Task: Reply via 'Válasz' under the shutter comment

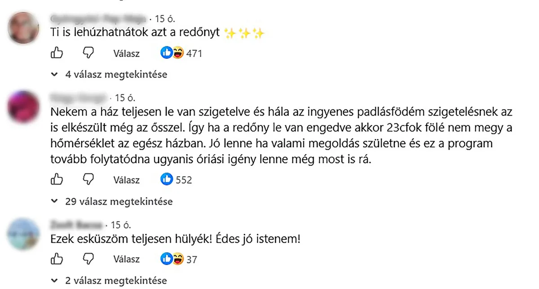Action: click(x=127, y=53)
